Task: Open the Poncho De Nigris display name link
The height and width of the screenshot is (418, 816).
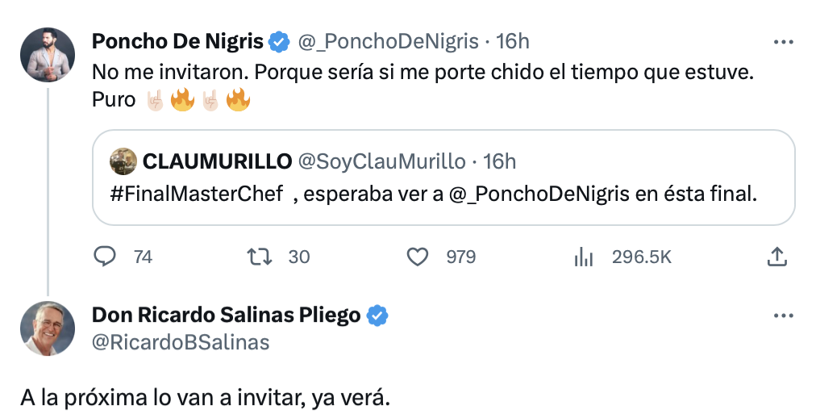Action: point(178,41)
